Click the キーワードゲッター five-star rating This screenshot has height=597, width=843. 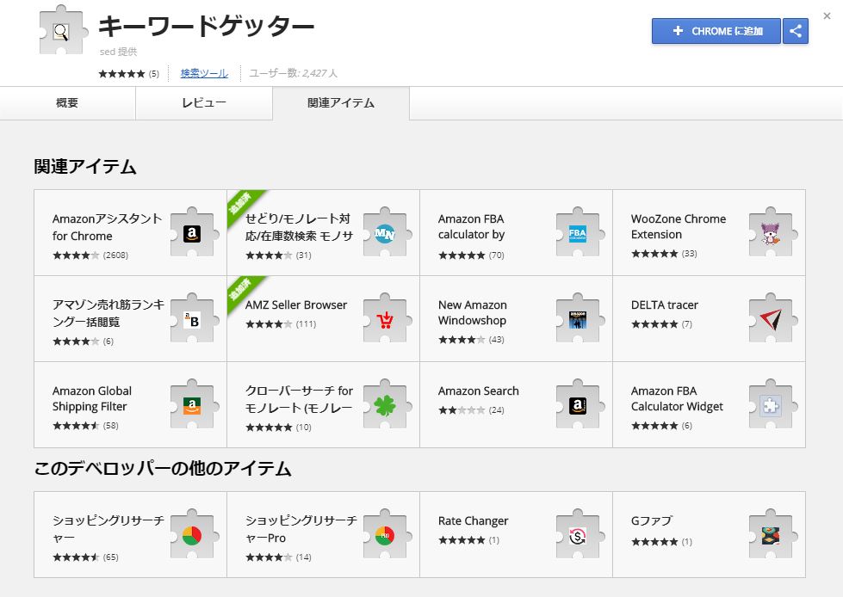click(x=121, y=74)
